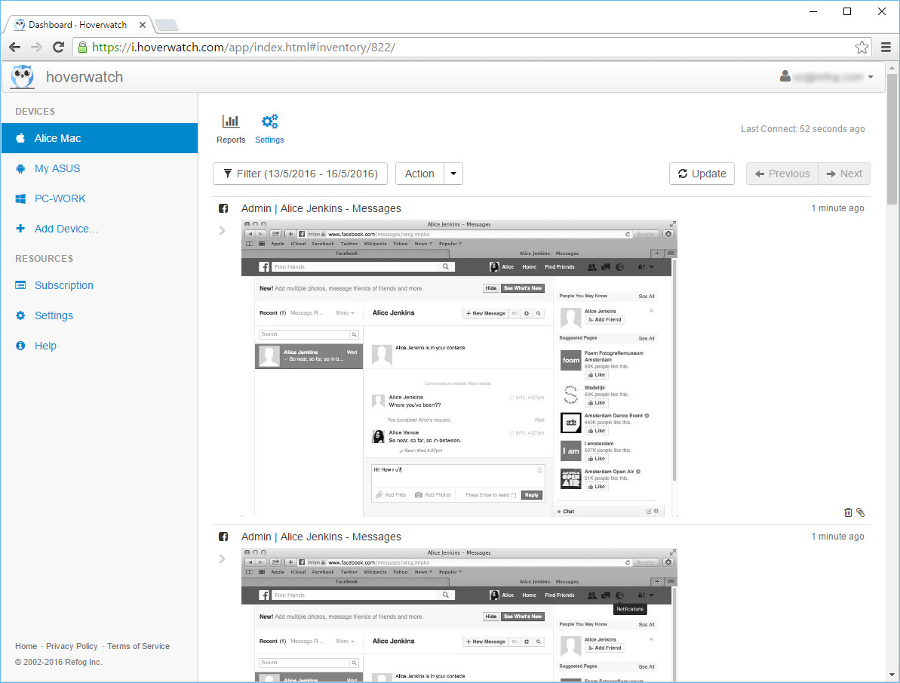900x683 pixels.
Task: Open Subscription in the Resources section
Action: [x=64, y=285]
